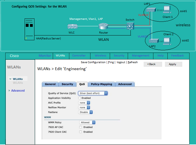Open the AVC Profile dropdown

point(84,103)
